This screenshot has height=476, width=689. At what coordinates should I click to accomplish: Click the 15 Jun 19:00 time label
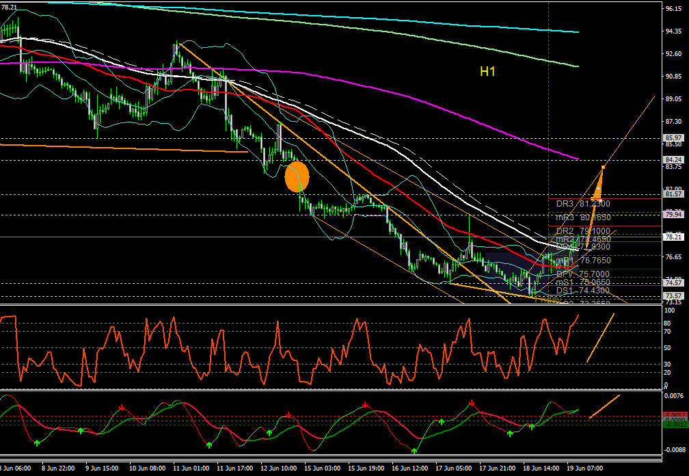(x=366, y=468)
